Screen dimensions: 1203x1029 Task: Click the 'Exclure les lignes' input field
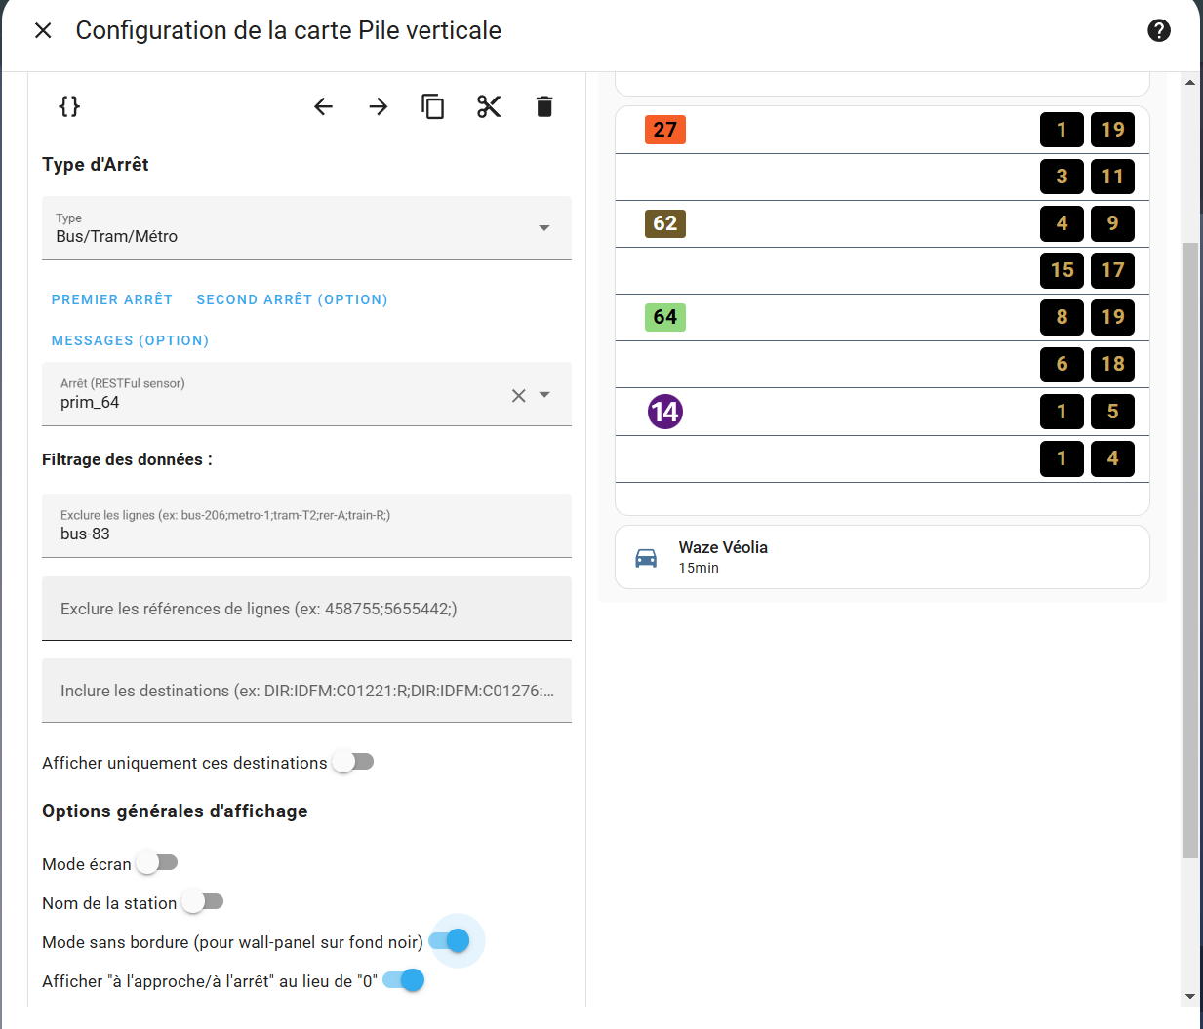(x=306, y=534)
